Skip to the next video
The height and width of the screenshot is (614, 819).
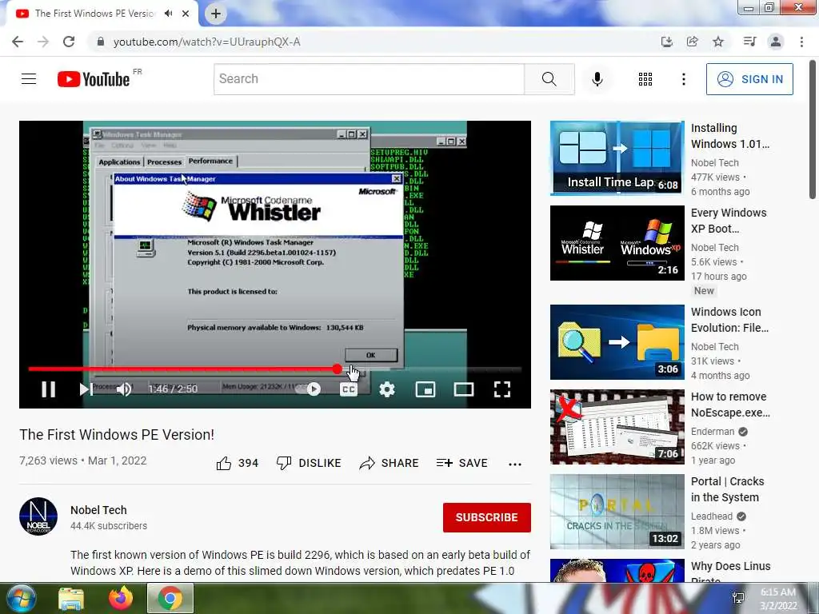[86, 389]
